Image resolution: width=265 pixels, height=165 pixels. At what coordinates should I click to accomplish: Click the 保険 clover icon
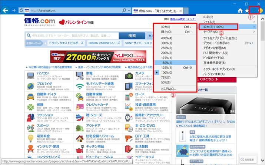coord(31,107)
